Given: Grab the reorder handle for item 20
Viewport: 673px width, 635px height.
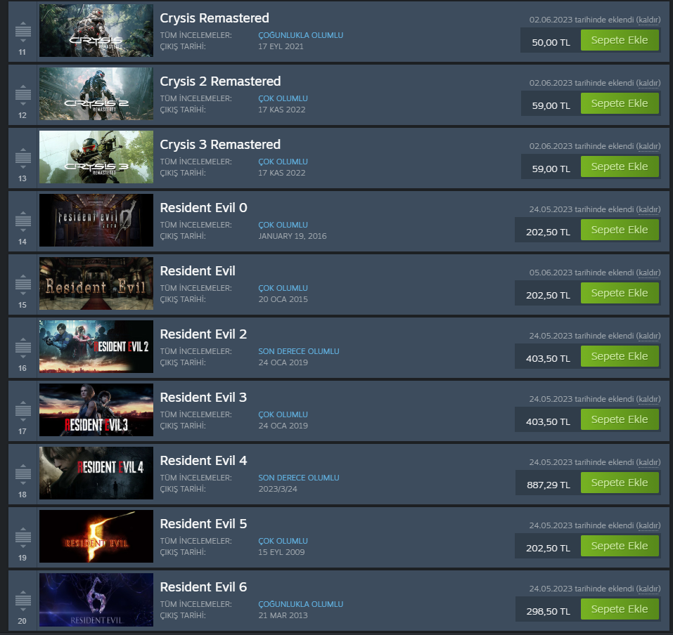Looking at the screenshot, I should [23, 601].
